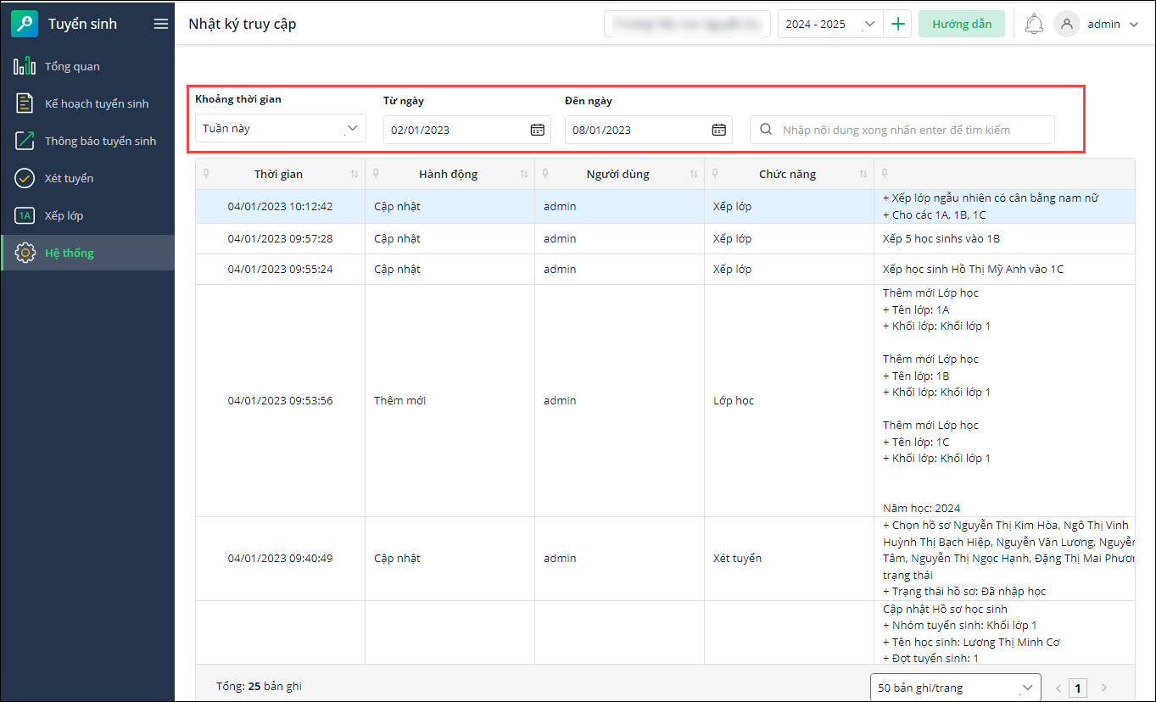Image resolution: width=1156 pixels, height=702 pixels.
Task: Go to Kế hoạch tuyển sinh menu
Action: coord(96,103)
